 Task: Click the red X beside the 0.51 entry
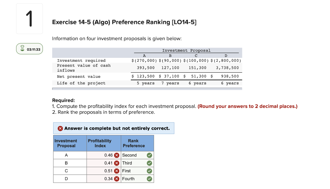(116, 171)
